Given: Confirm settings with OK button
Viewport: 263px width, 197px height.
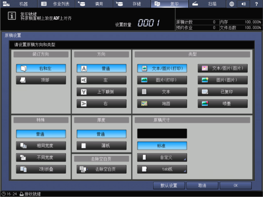Looking at the screenshot, I should pyautogui.click(x=236, y=186).
